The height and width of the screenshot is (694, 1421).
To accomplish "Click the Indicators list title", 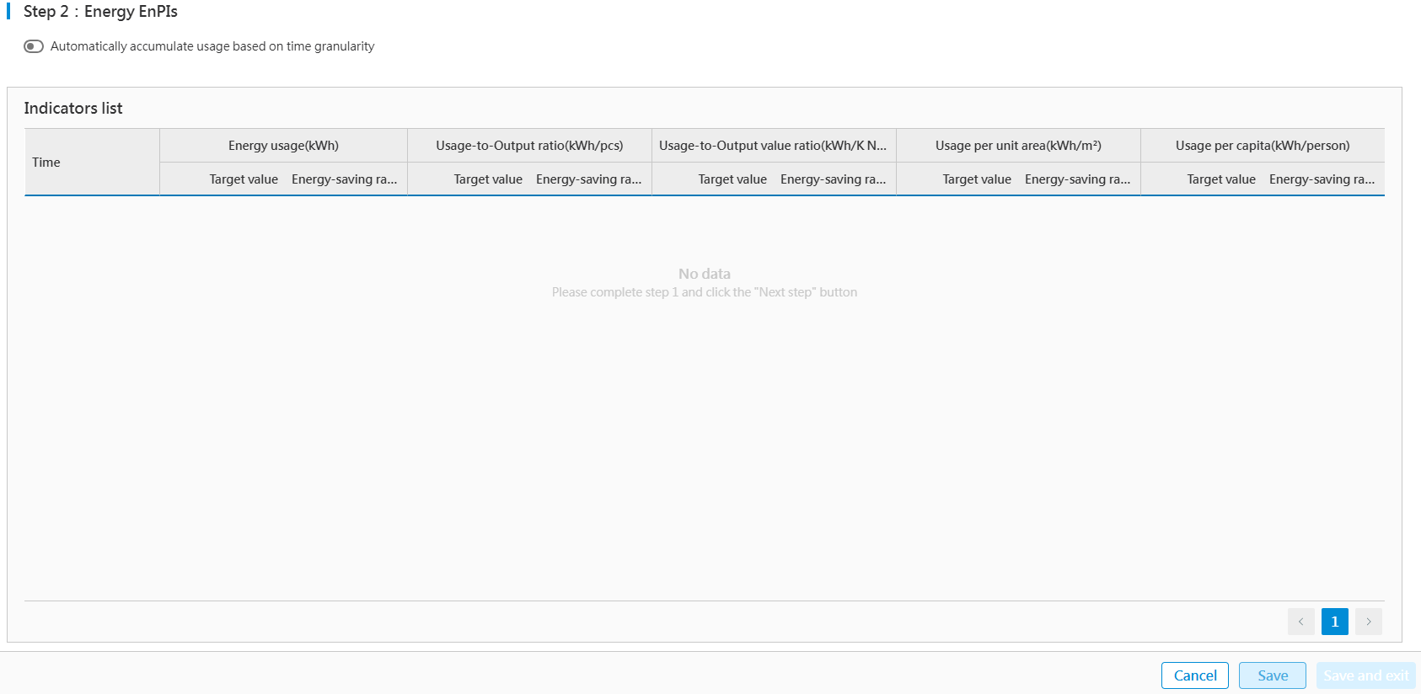I will [x=73, y=109].
